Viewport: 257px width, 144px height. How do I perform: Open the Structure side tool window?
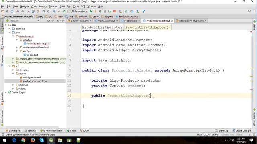(2, 43)
